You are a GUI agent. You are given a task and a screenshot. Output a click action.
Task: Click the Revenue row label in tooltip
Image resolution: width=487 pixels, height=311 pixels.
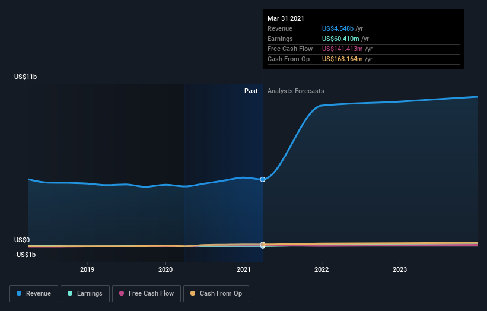pyautogui.click(x=280, y=28)
